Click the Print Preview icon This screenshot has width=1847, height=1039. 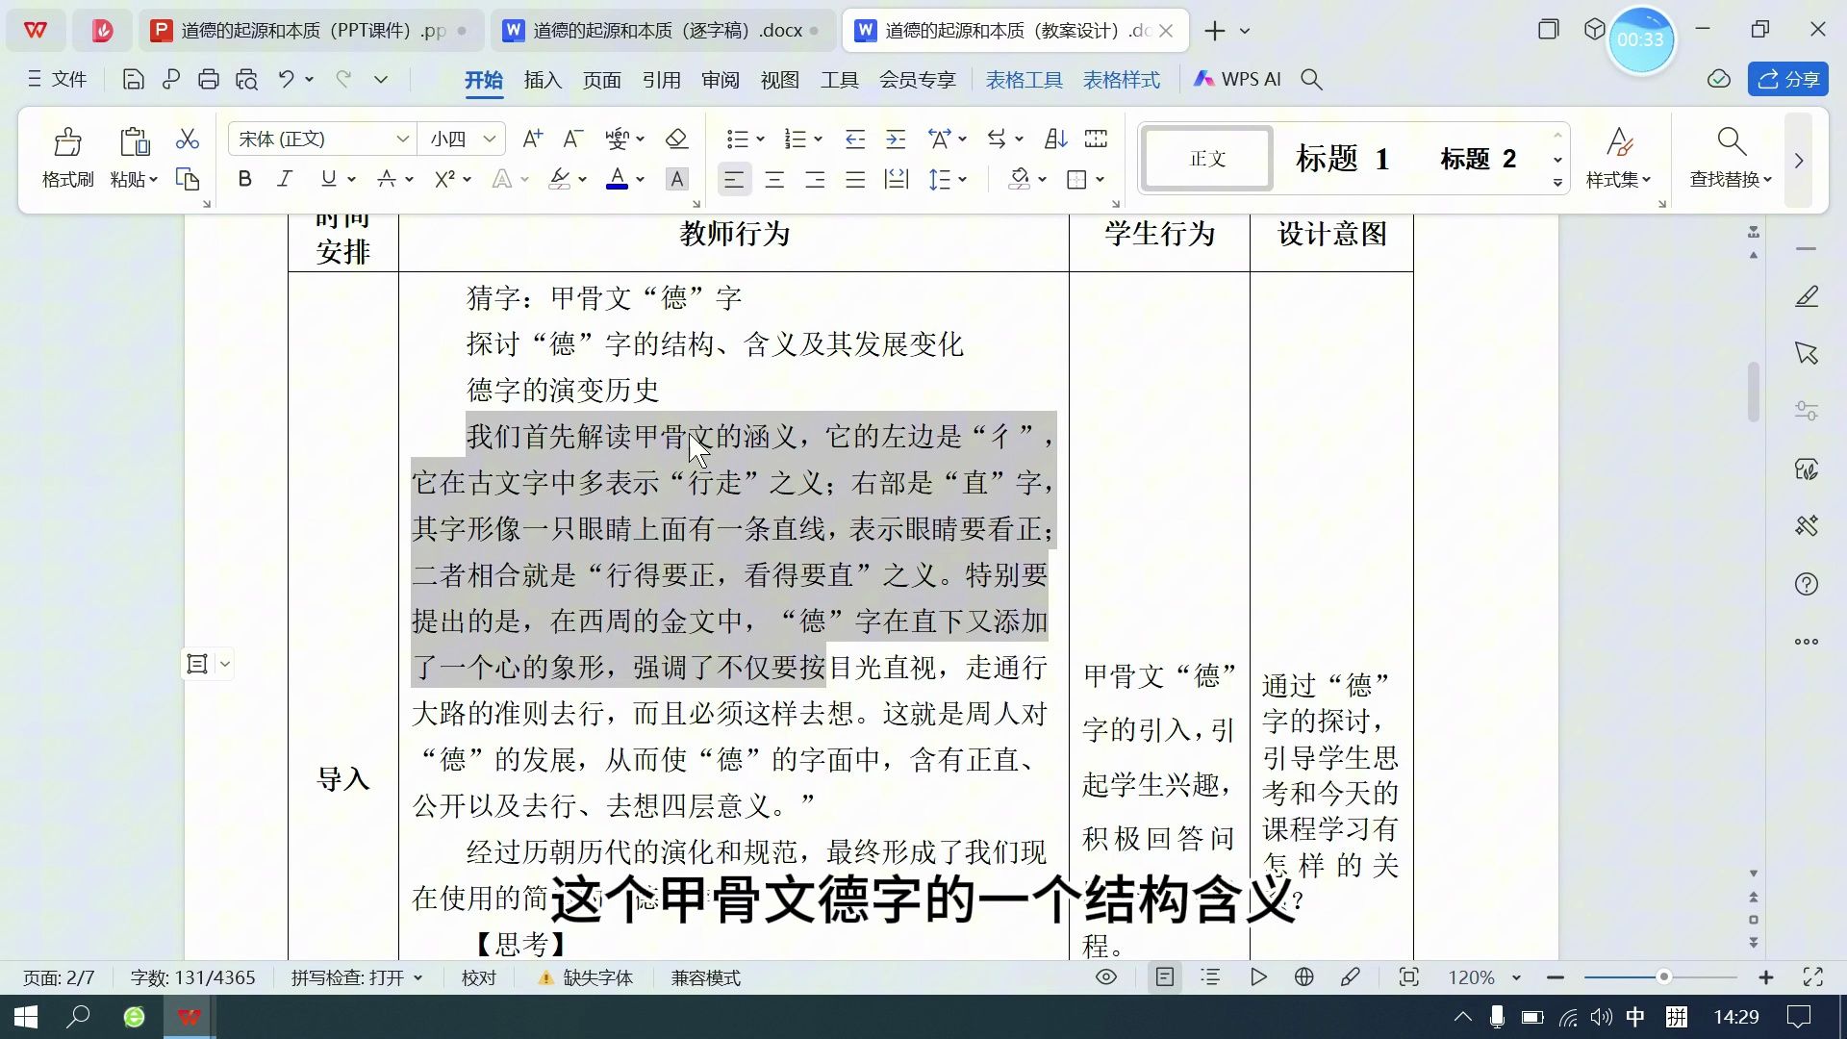tap(247, 80)
